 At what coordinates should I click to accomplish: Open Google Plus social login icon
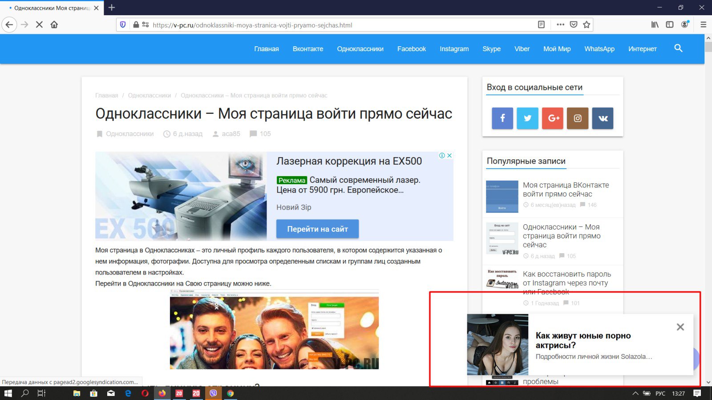[x=553, y=118]
